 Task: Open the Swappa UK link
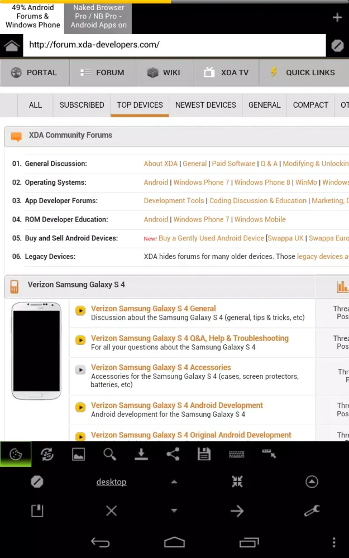[286, 238]
